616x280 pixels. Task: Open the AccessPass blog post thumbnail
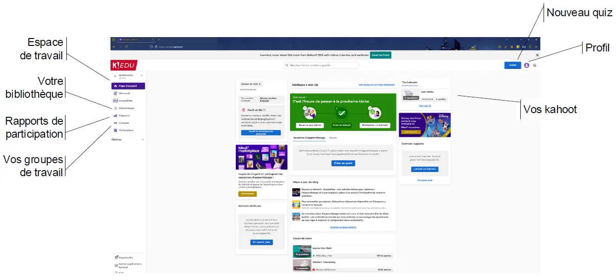click(296, 192)
